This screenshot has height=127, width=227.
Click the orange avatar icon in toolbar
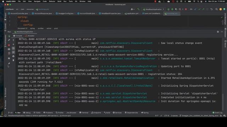click(x=221, y=9)
